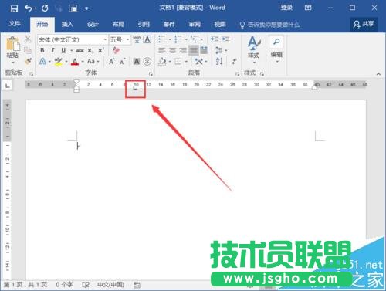
Task: Click the bullets list icon
Action: coord(162,39)
